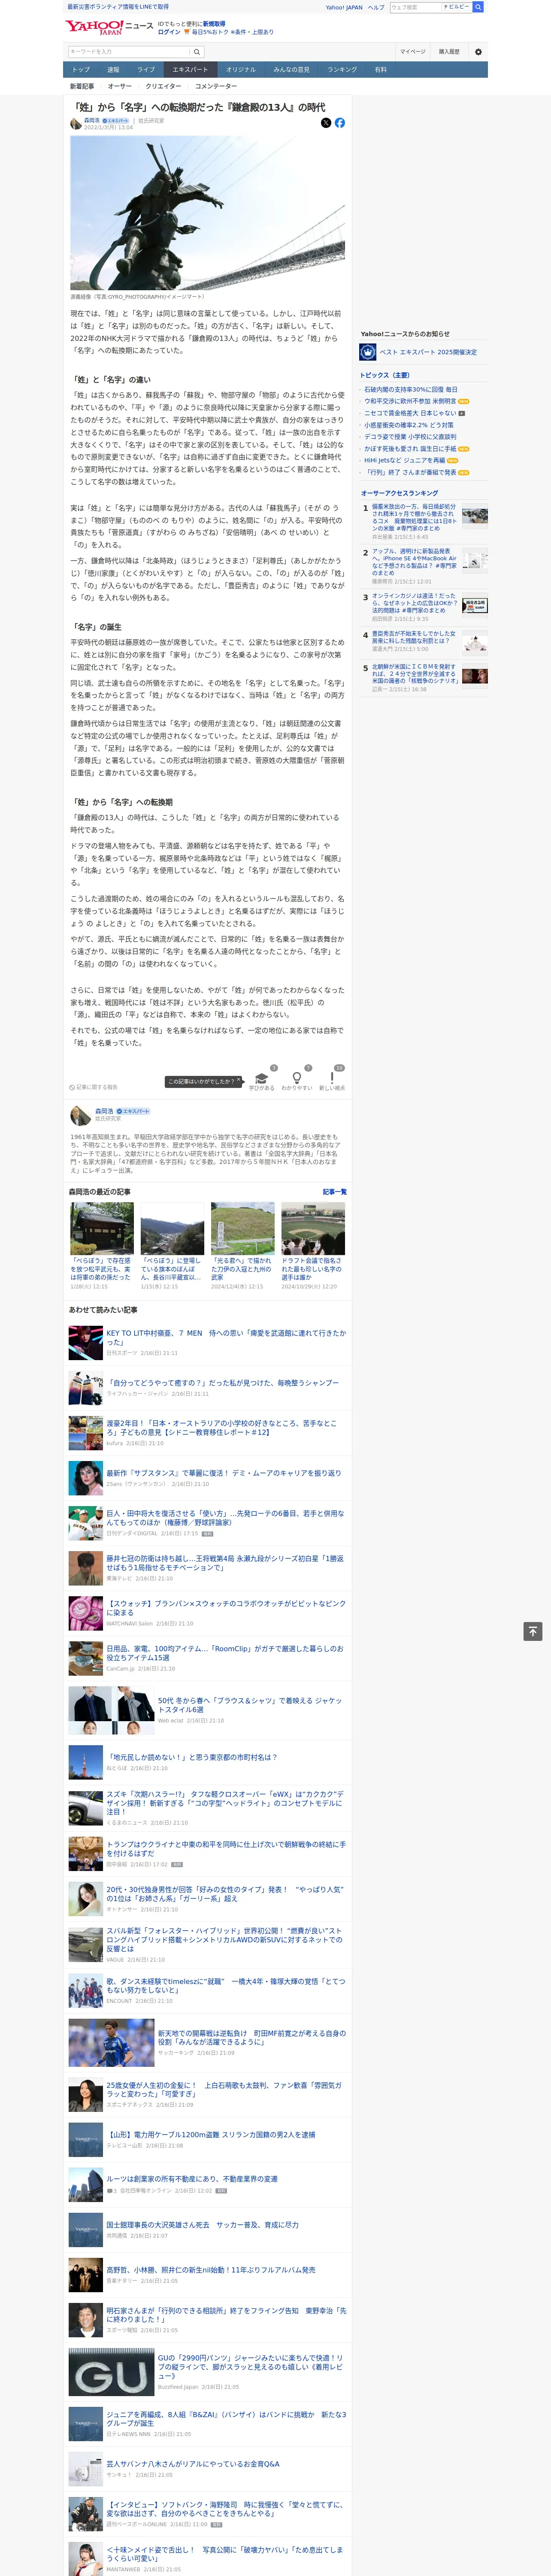Click 森岡浩 author name under headline

click(x=91, y=120)
